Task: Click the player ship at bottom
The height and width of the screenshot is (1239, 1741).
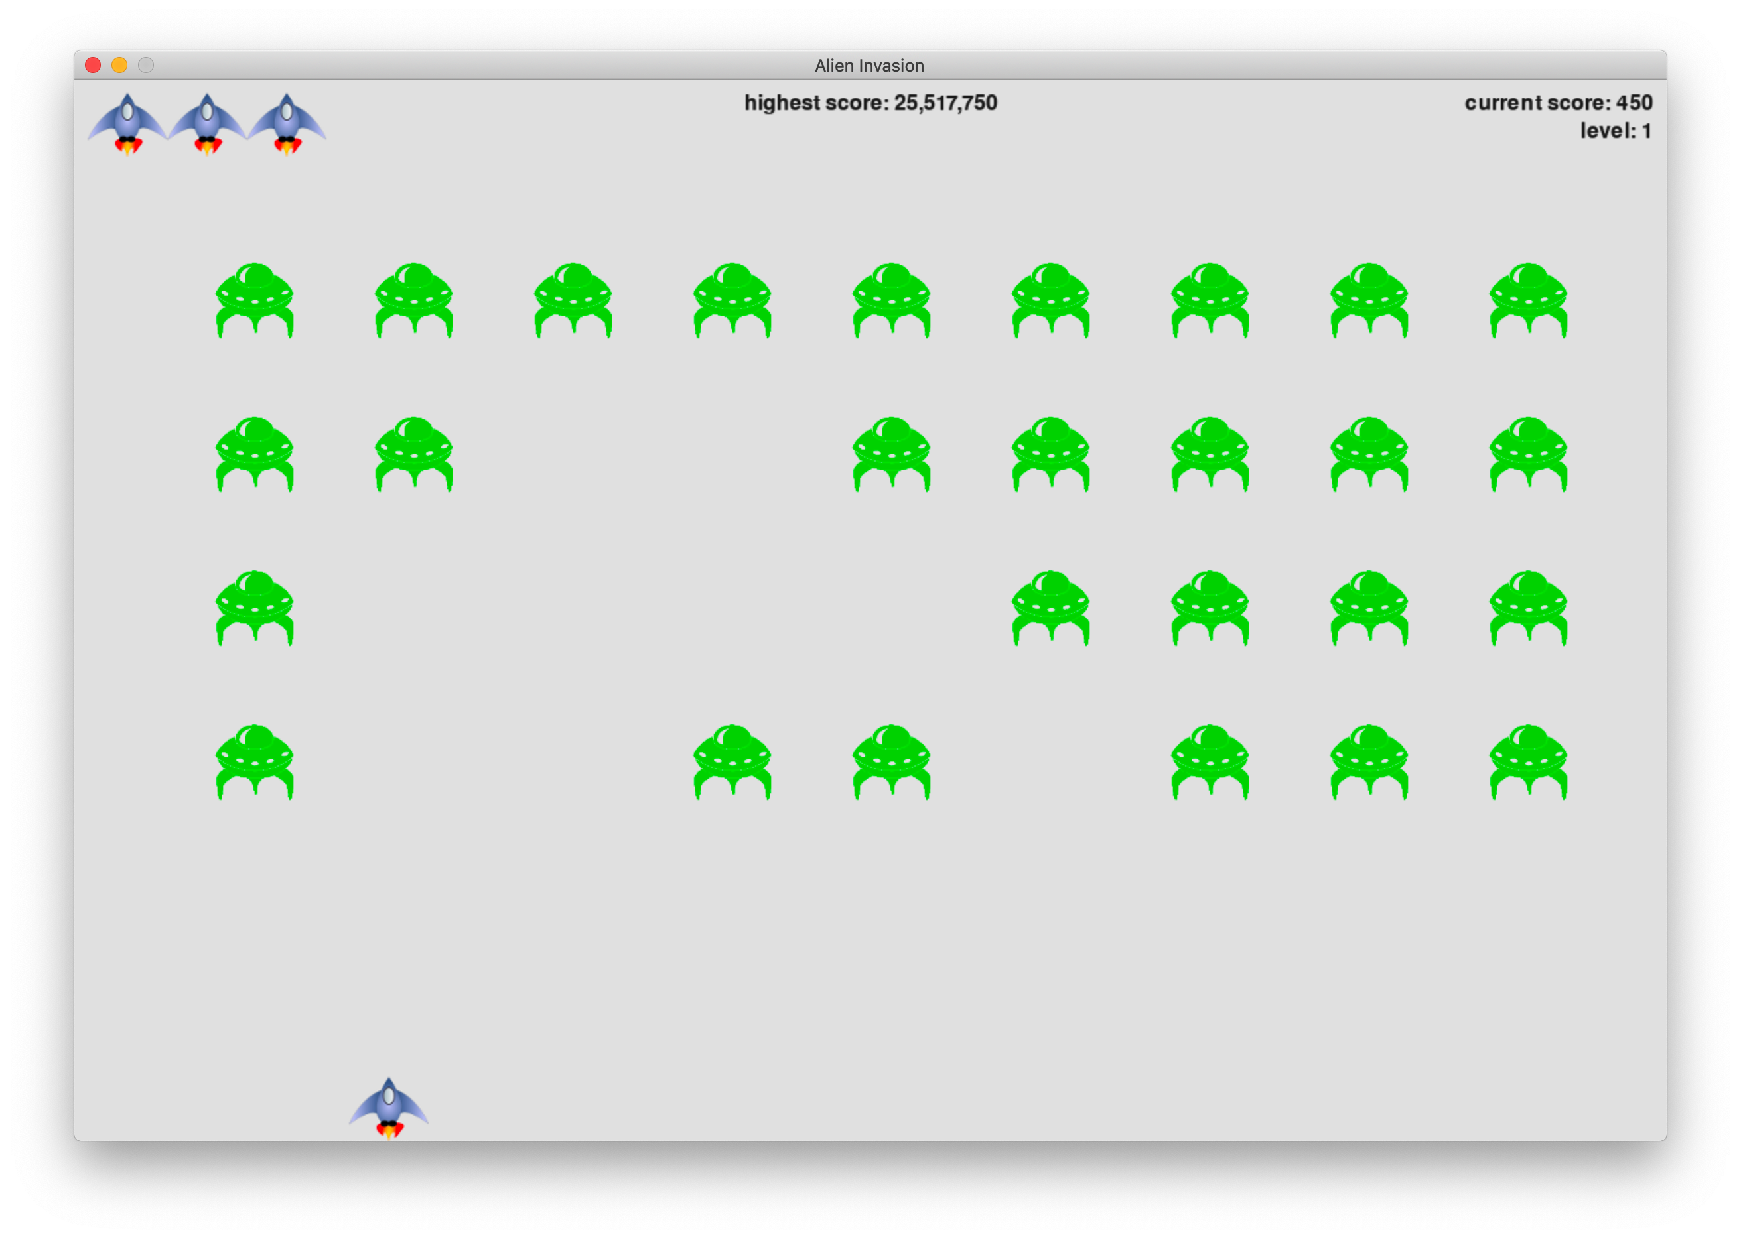Action: pos(389,1107)
